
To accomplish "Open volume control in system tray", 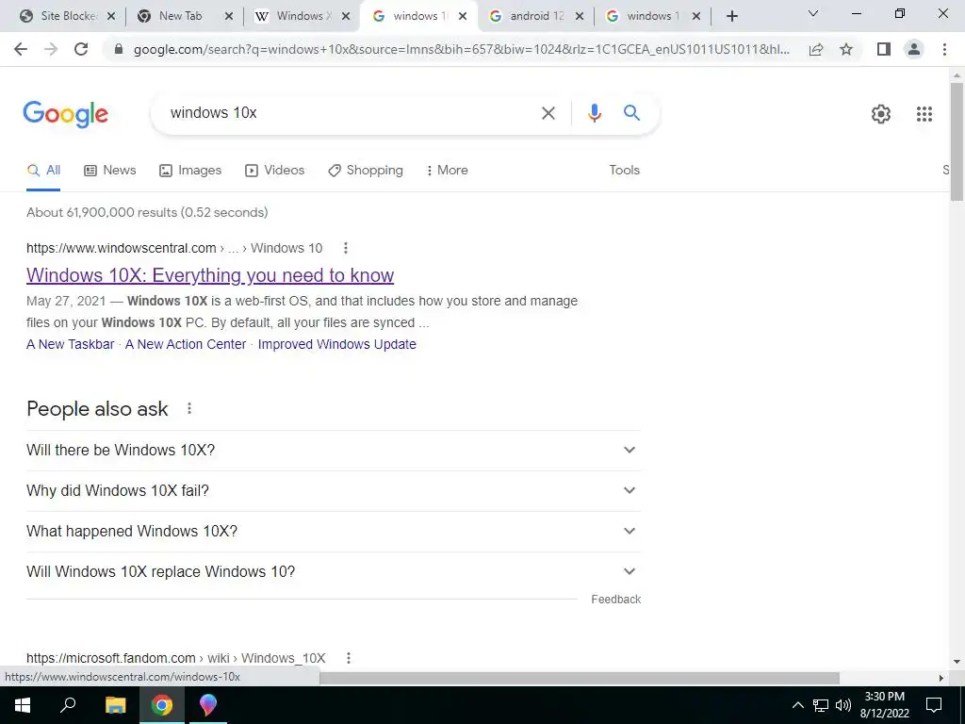I will (x=843, y=705).
